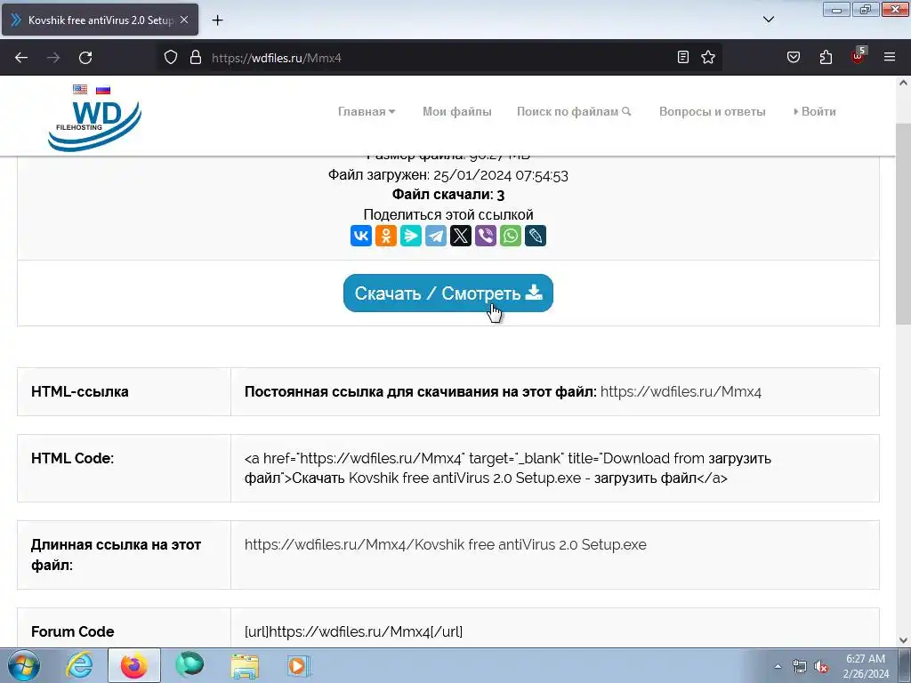Share link via WhatsApp icon
911x683 pixels.
(x=511, y=236)
